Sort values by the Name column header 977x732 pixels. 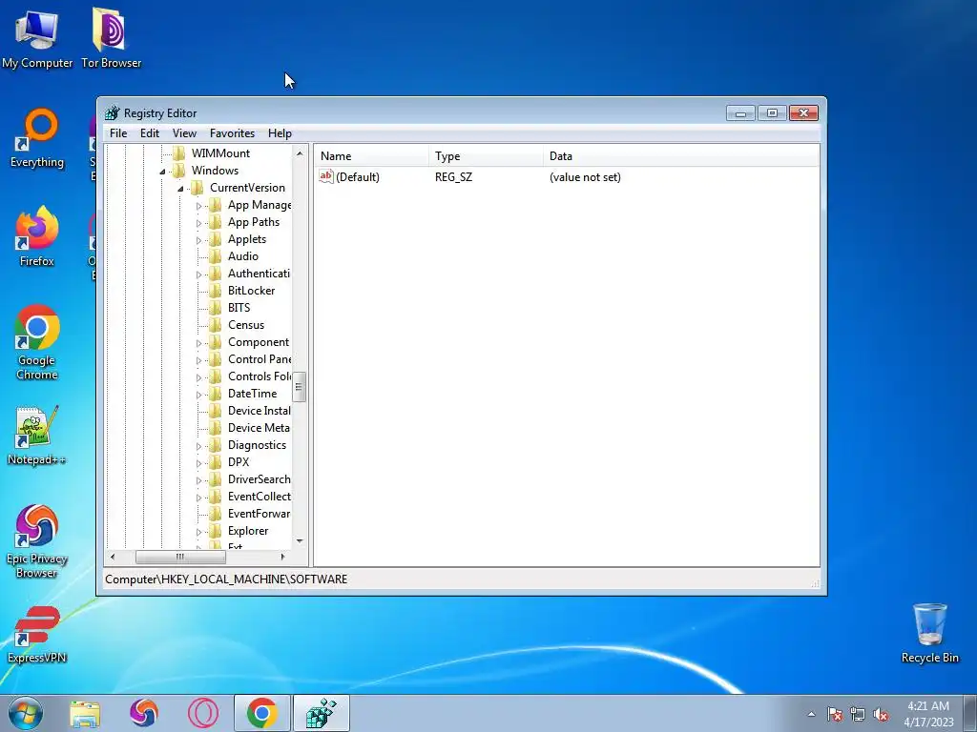[x=371, y=156]
